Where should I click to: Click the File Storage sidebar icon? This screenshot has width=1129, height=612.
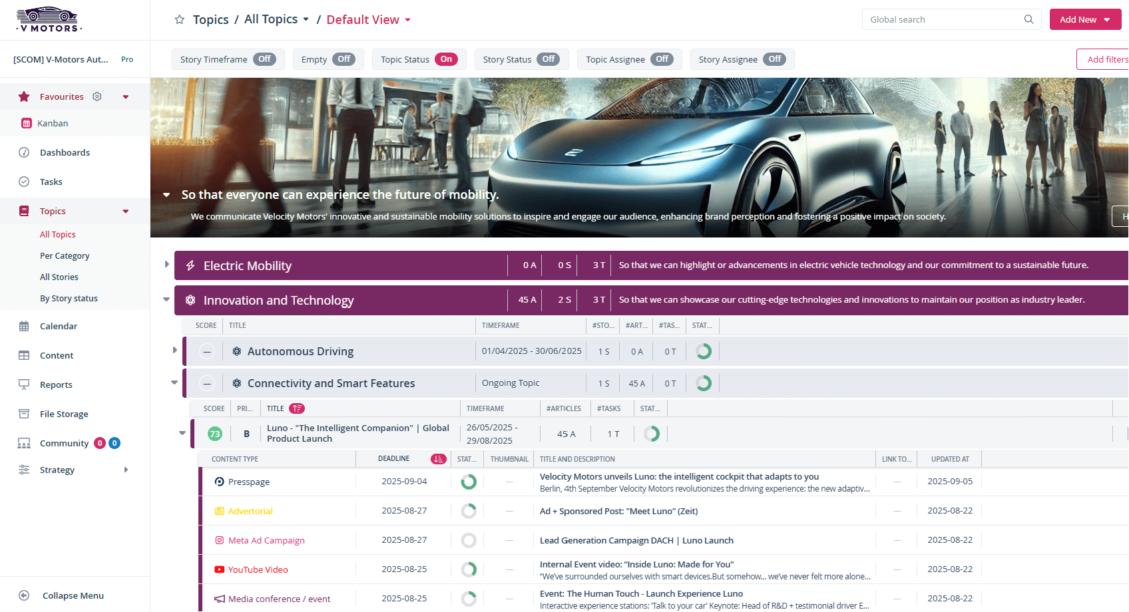point(24,414)
